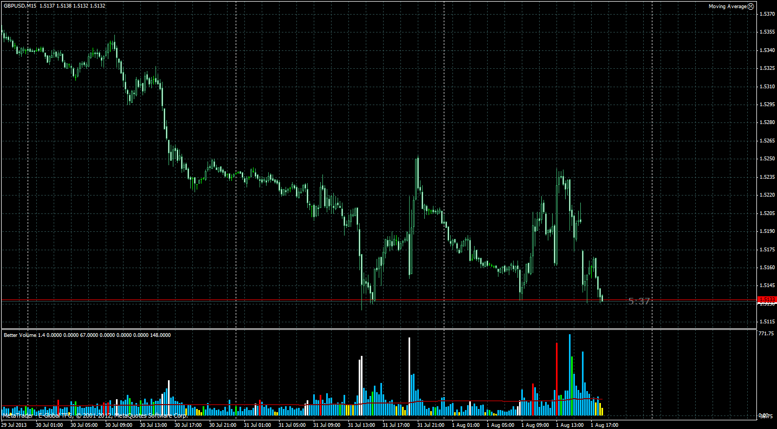This screenshot has width=777, height=429.
Task: Click the 31 Jul 09:00 time label
Action: [x=326, y=425]
